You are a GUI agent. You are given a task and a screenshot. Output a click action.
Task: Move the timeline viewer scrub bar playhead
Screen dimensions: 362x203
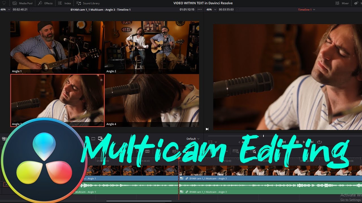click(263, 136)
